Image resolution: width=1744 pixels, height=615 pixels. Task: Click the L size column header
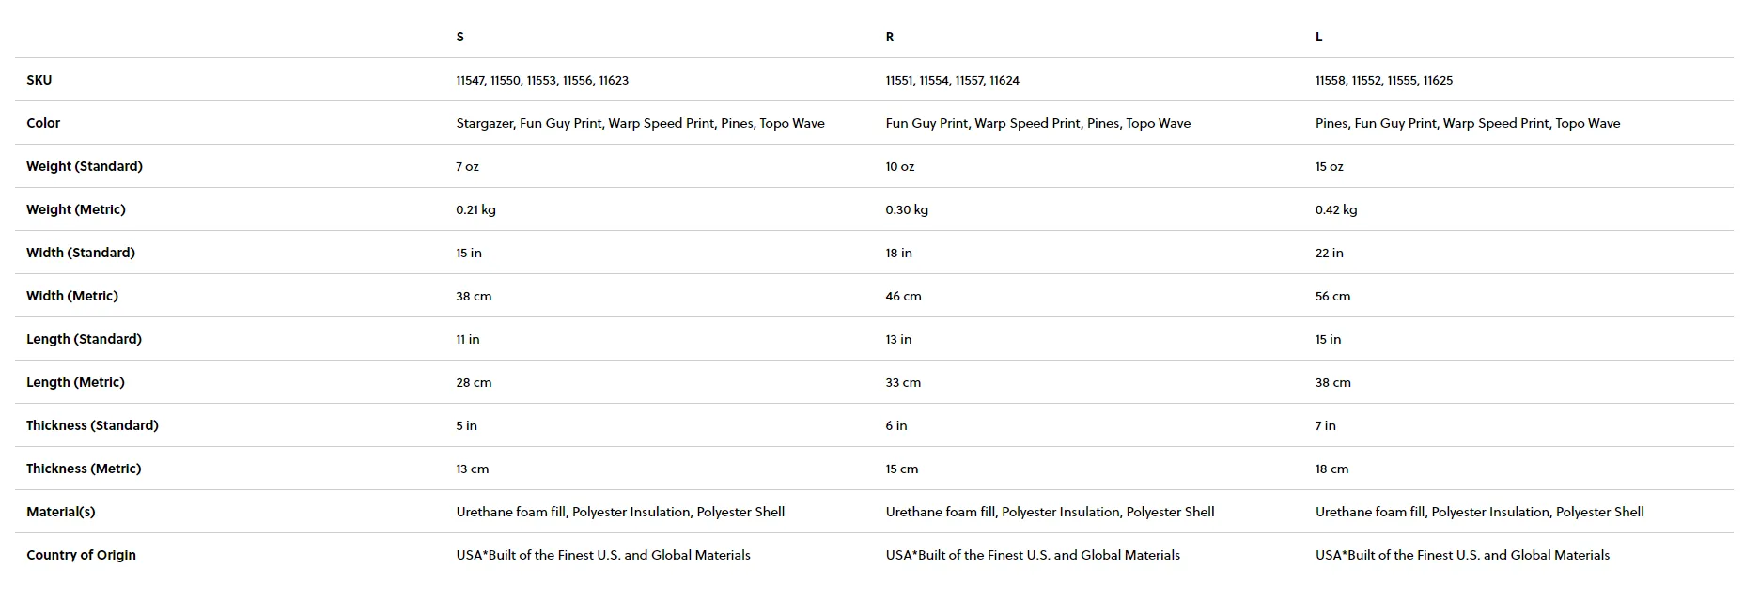(x=1318, y=37)
